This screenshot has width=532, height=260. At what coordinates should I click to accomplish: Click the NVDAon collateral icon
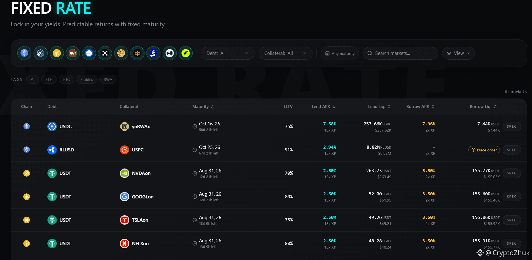coord(124,173)
